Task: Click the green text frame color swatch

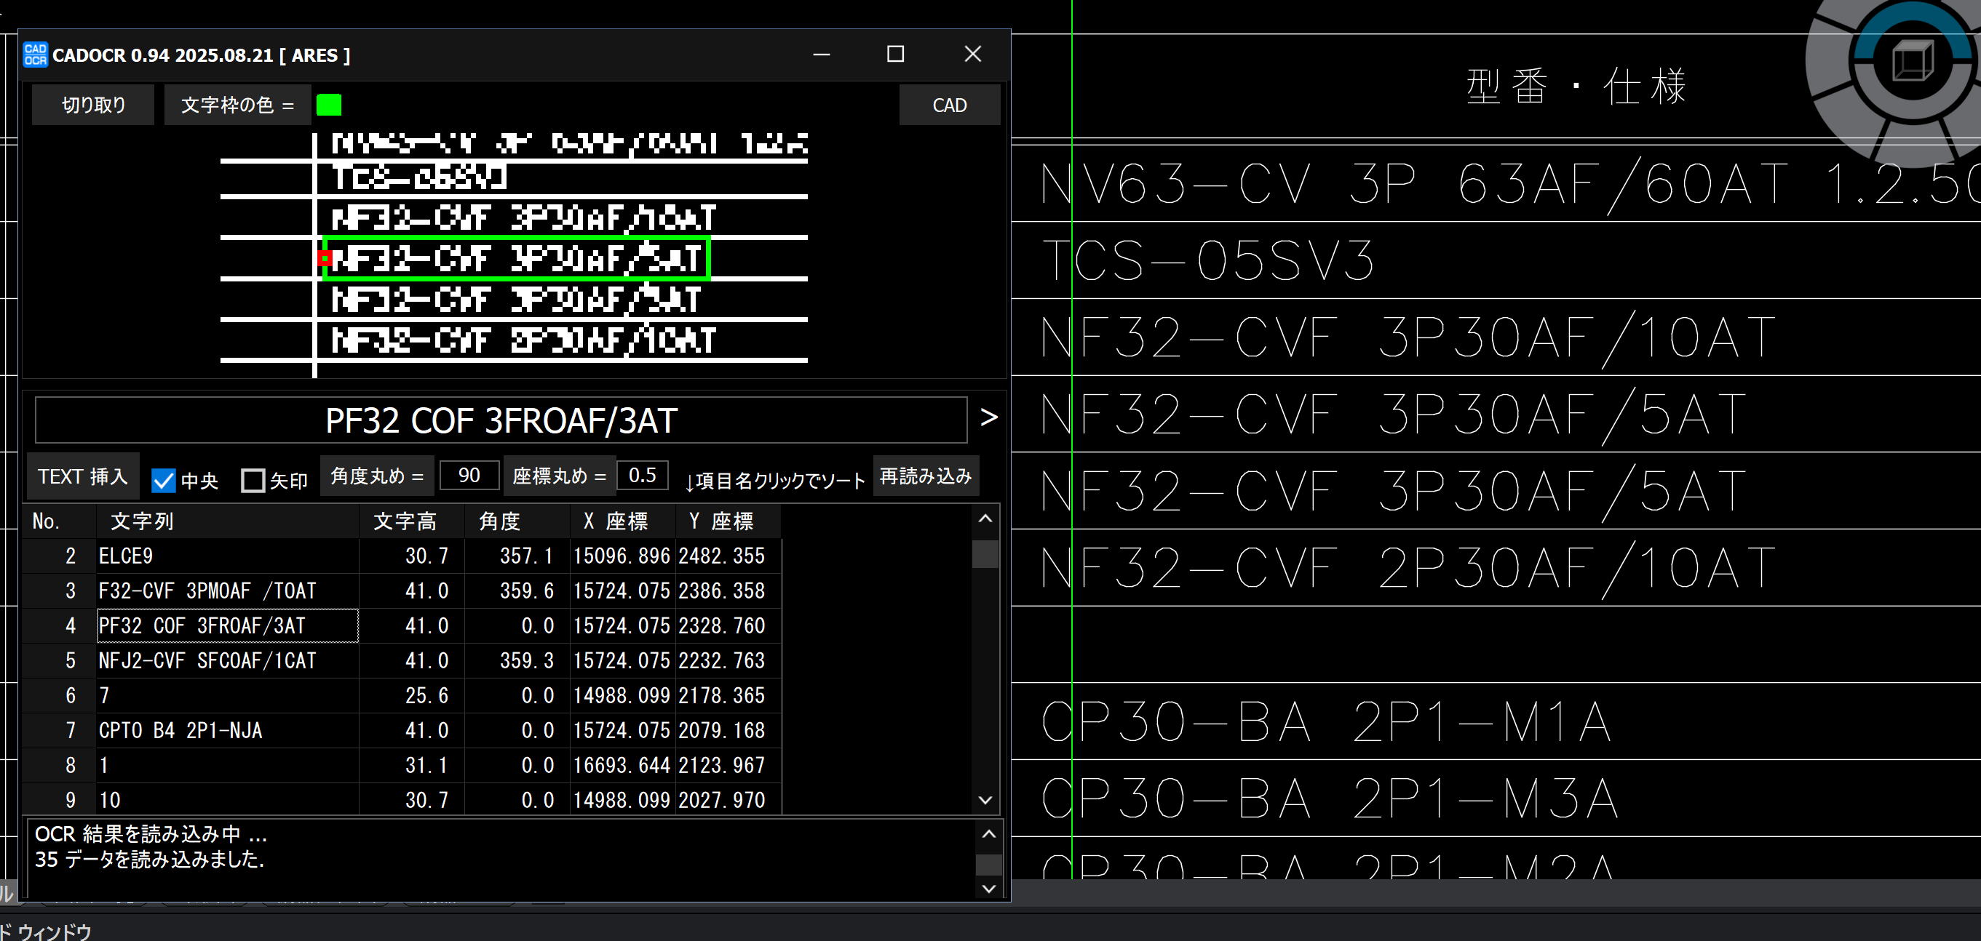Action: [x=329, y=105]
